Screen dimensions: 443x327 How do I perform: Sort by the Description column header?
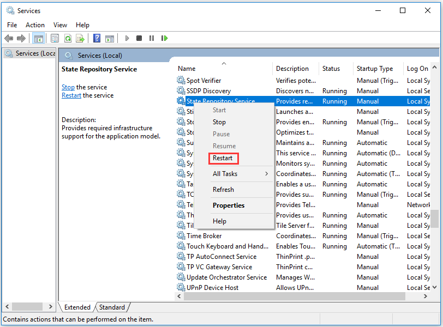point(296,69)
